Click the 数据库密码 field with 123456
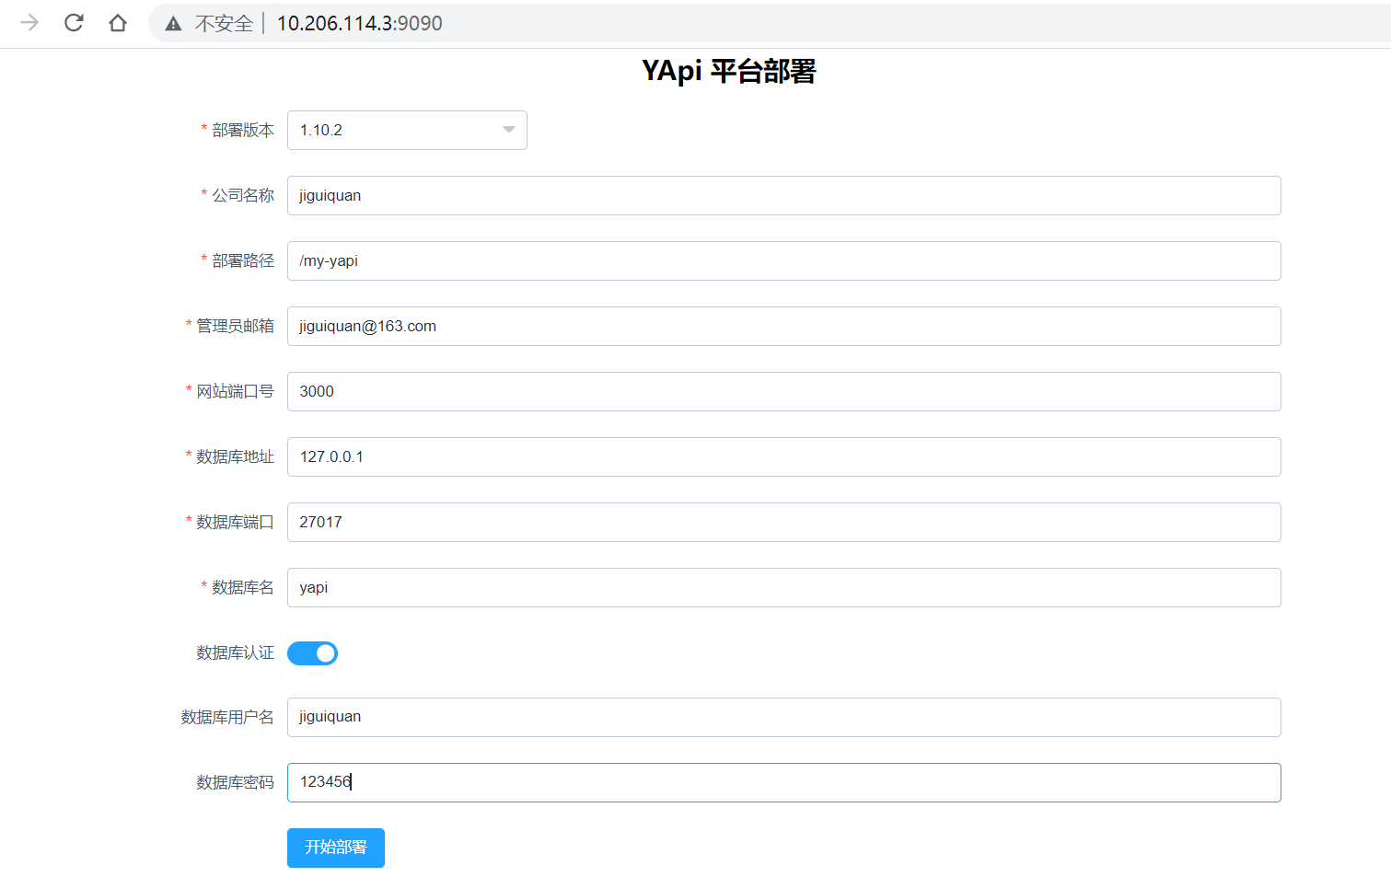 [783, 782]
